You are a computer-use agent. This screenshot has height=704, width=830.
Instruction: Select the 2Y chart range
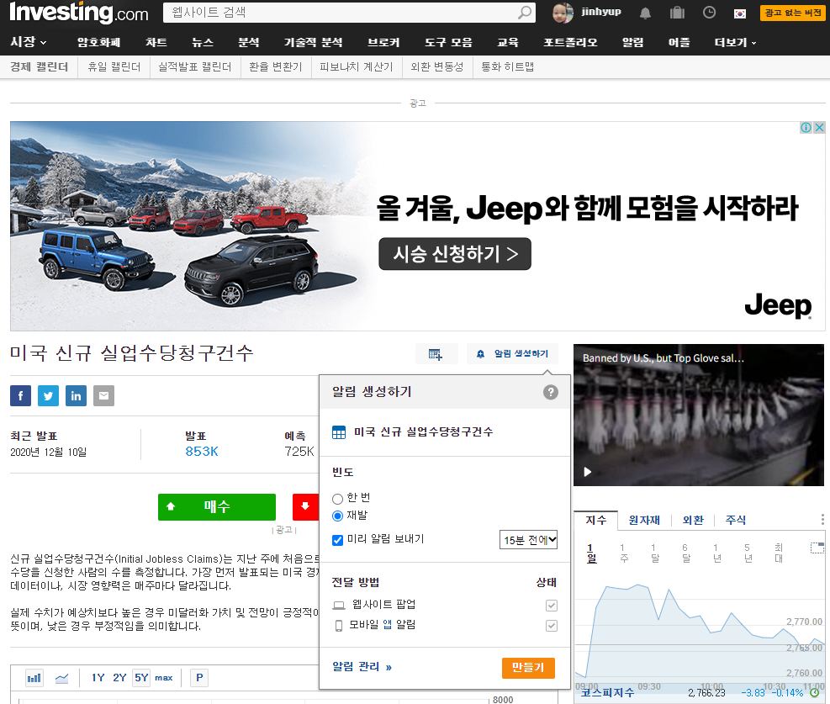point(119,678)
